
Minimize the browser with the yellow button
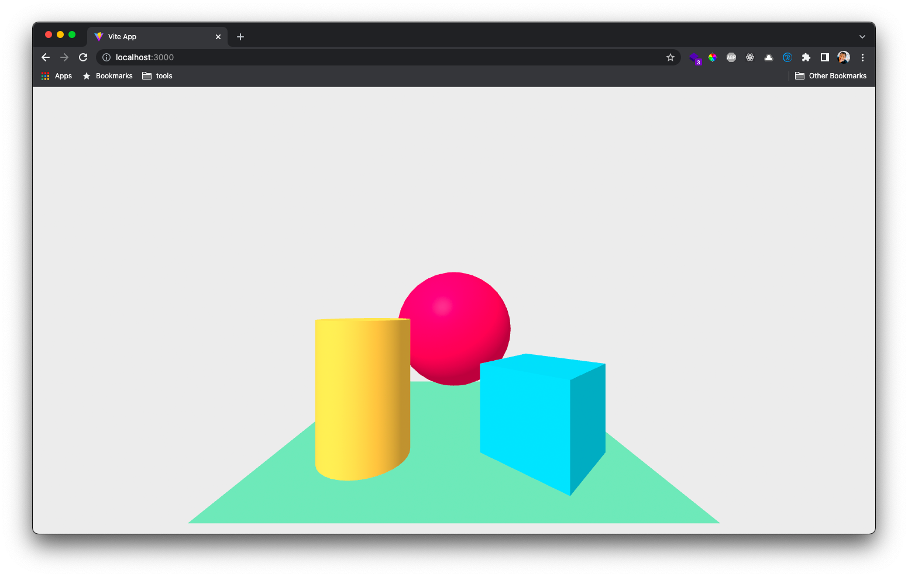tap(60, 34)
